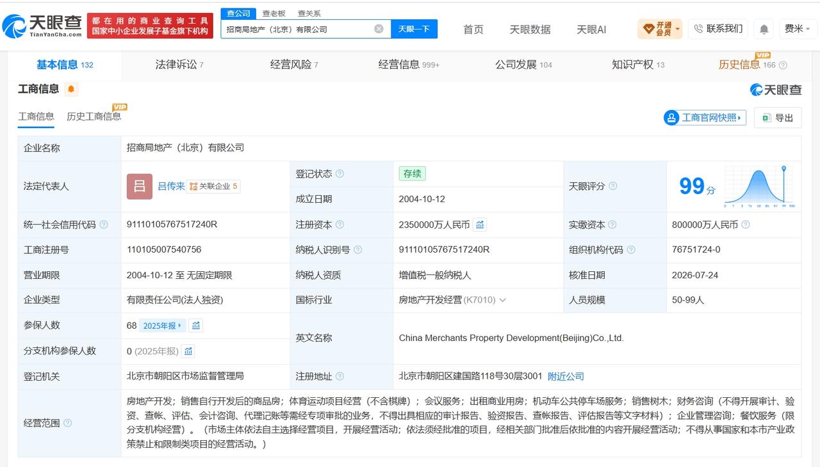Click the 吕 avatar of the legal representative
This screenshot has width=820, height=467.
click(140, 186)
